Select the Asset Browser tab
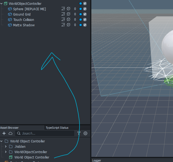The height and width of the screenshot is (162, 173). tap(9, 128)
